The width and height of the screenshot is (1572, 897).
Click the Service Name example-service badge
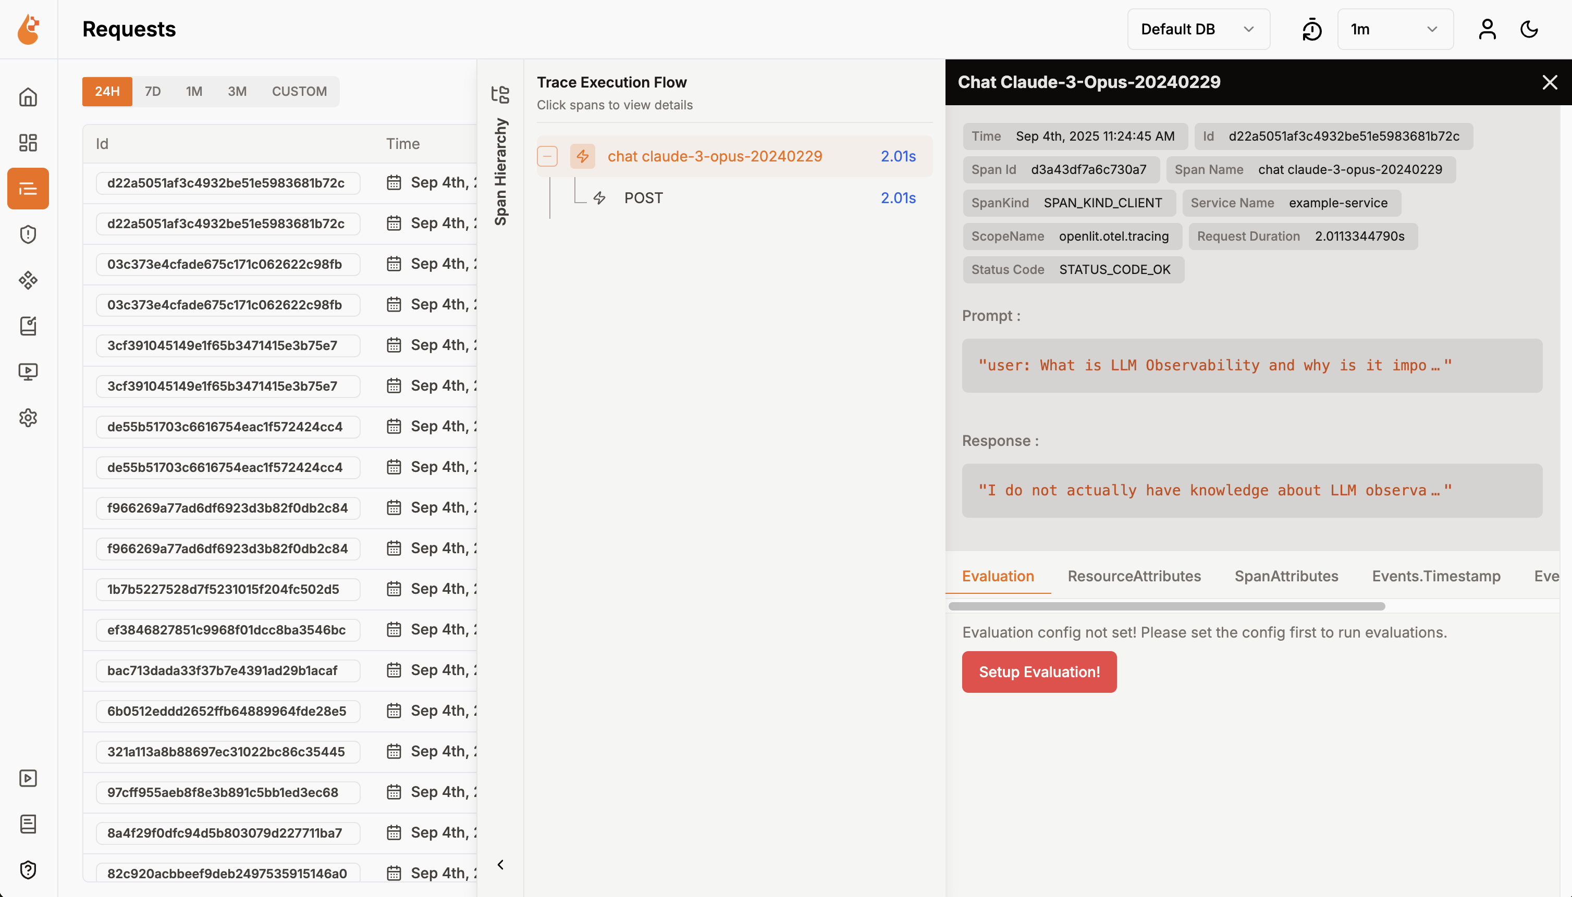1292,203
